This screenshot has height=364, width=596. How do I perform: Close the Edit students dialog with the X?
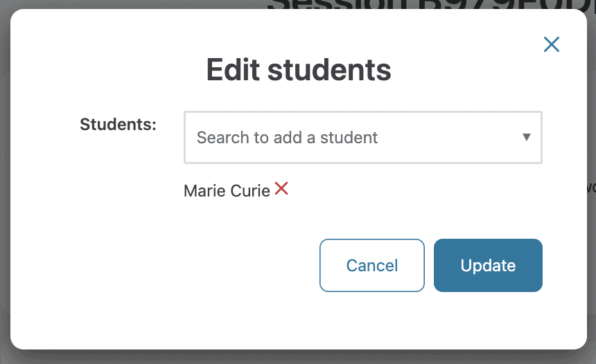pos(551,44)
